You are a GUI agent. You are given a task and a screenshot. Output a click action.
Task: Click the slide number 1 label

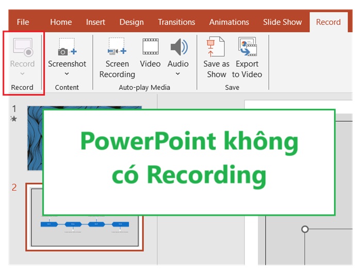[14, 108]
